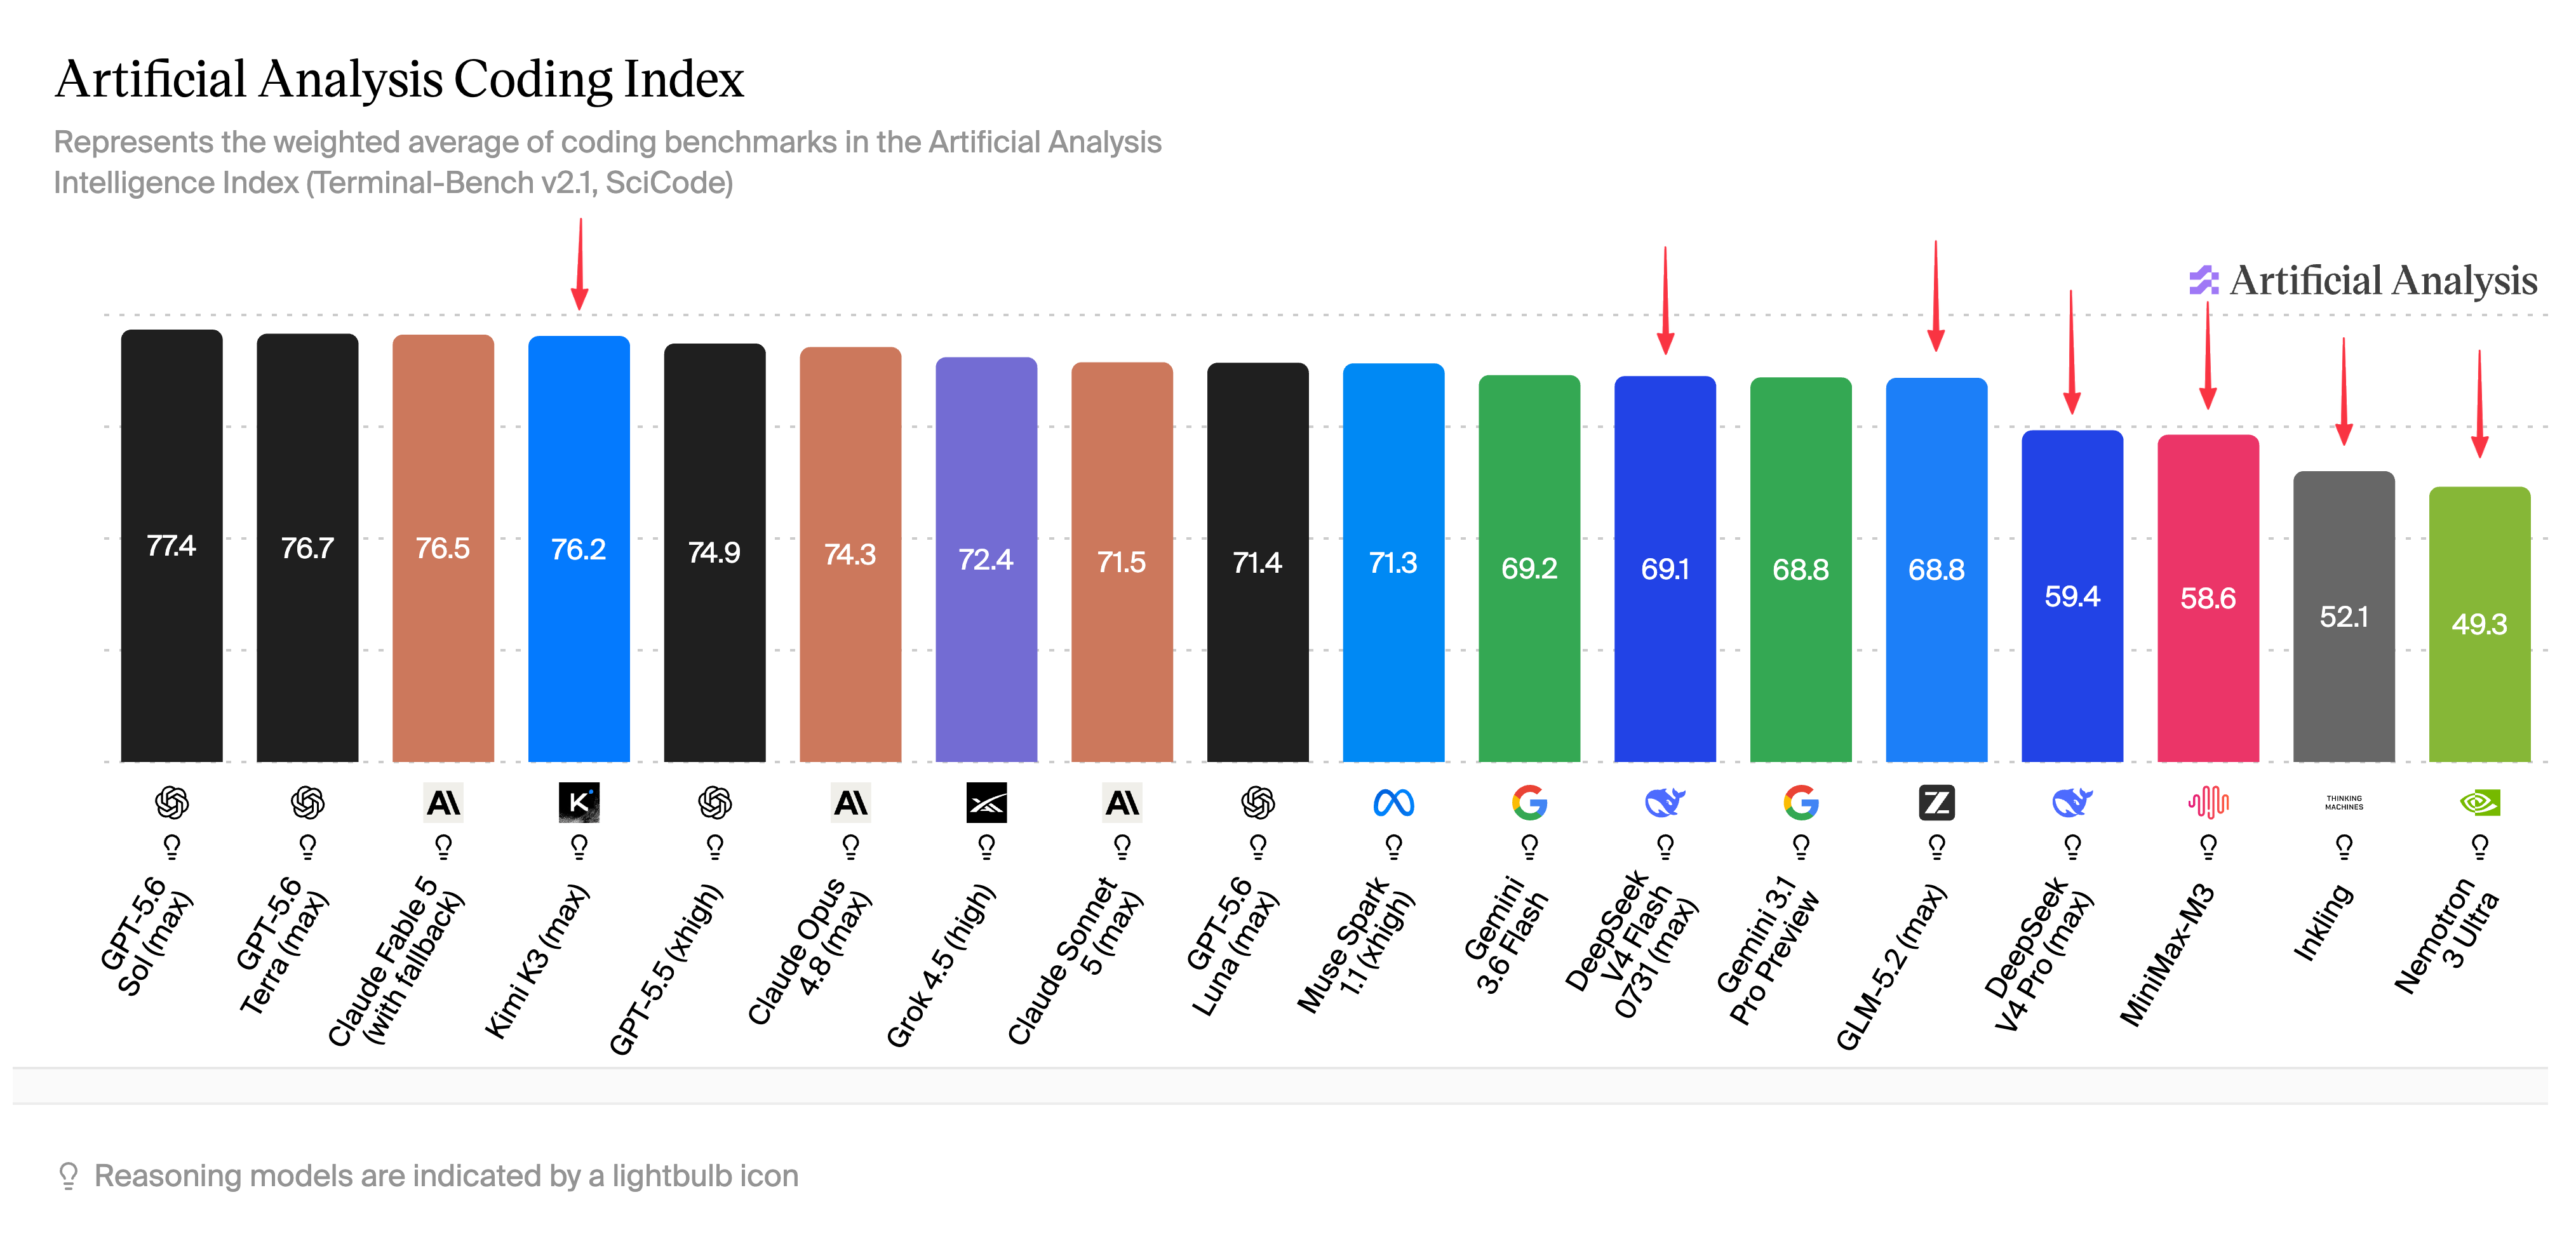Click the Anthropic logo under Claude Fable 5
Image resolution: width=2576 pixels, height=1237 pixels.
pyautogui.click(x=443, y=802)
